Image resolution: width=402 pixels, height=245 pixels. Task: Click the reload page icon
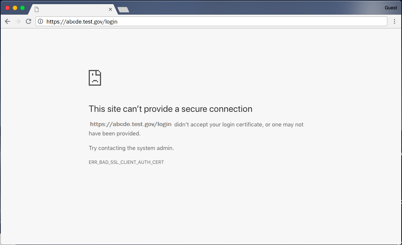click(x=28, y=21)
